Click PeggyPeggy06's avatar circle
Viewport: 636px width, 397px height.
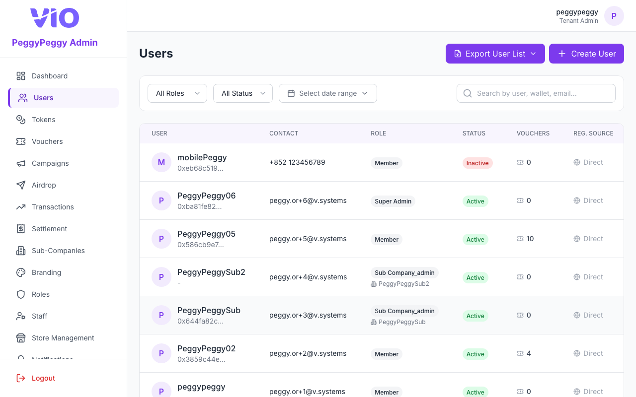pyautogui.click(x=161, y=200)
